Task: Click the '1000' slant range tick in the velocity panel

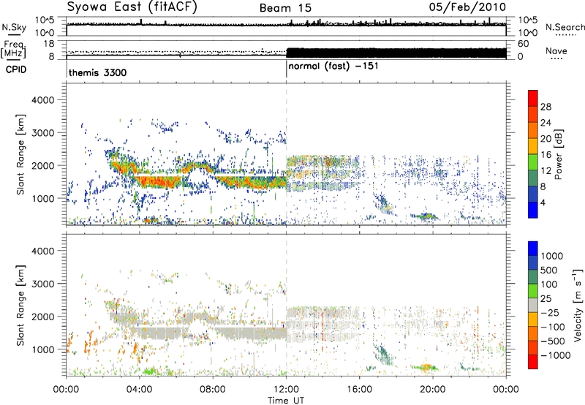Action: point(42,349)
